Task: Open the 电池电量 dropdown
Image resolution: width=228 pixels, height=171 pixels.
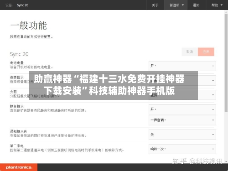Action: 182,66
